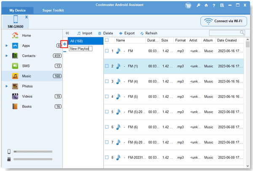Click scrollbar up arrow
The height and width of the screenshot is (171, 253).
[x=248, y=40]
